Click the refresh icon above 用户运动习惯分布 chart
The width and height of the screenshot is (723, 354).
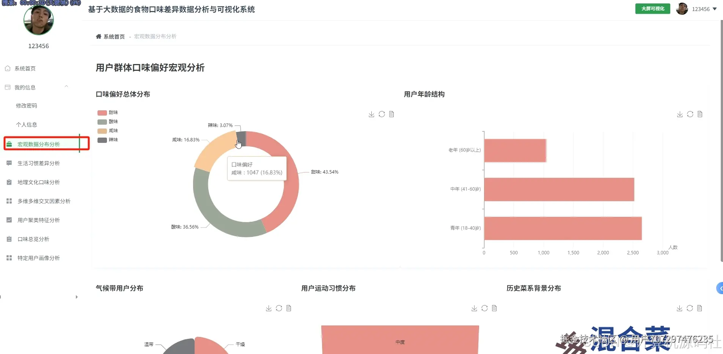[x=484, y=308]
